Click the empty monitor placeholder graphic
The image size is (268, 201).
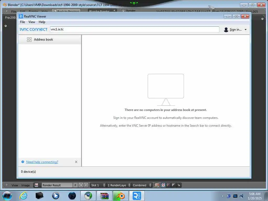pyautogui.click(x=166, y=90)
